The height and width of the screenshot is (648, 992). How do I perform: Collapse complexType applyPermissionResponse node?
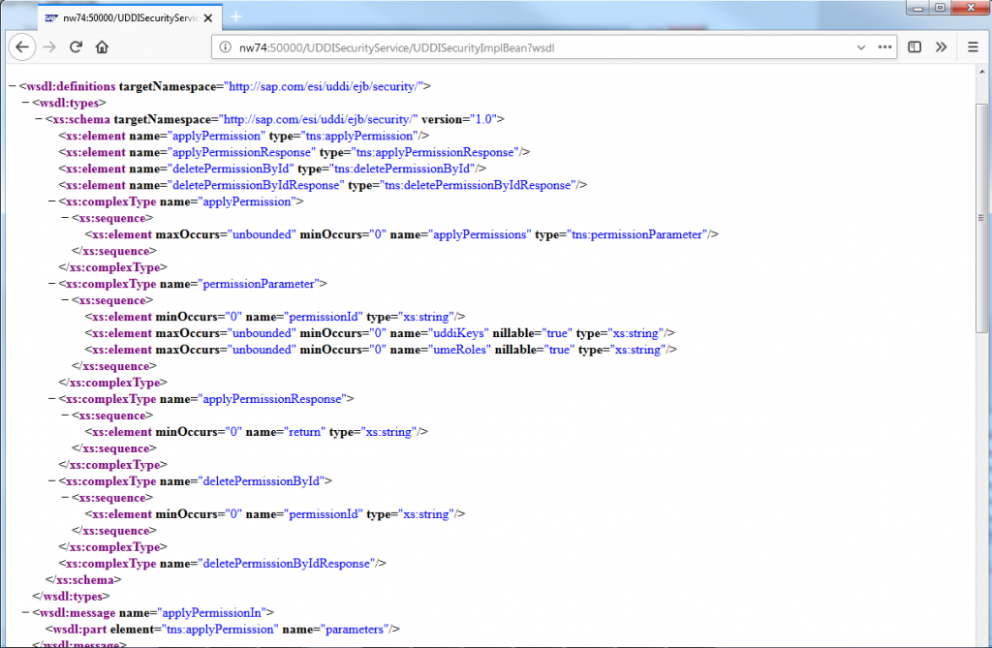52,399
